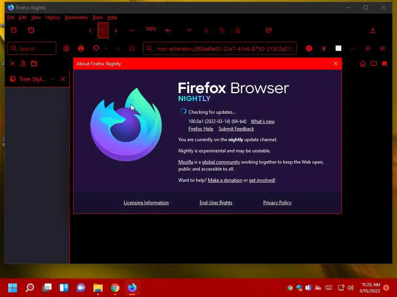Click the Paste clipboard icon

238,30
